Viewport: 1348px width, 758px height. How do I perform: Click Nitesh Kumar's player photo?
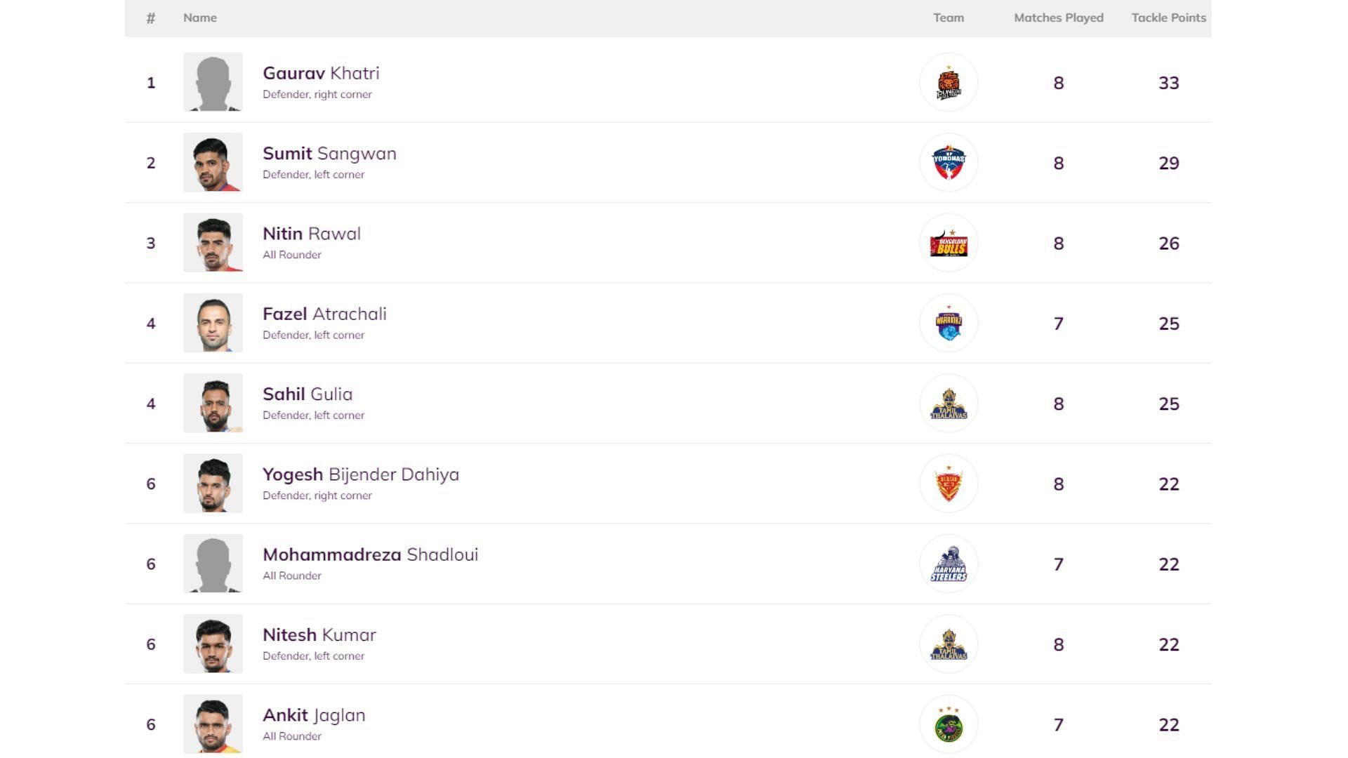click(213, 644)
